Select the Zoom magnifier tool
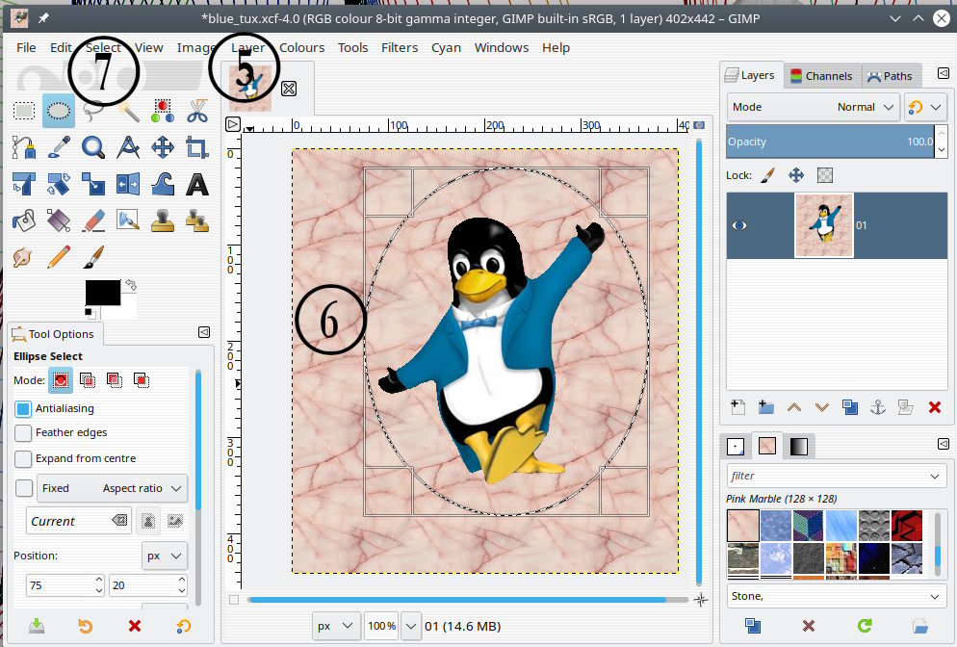Image resolution: width=957 pixels, height=647 pixels. click(x=93, y=147)
